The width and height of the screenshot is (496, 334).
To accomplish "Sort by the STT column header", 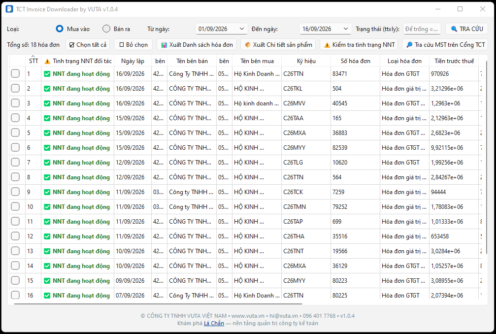I will pos(33,61).
